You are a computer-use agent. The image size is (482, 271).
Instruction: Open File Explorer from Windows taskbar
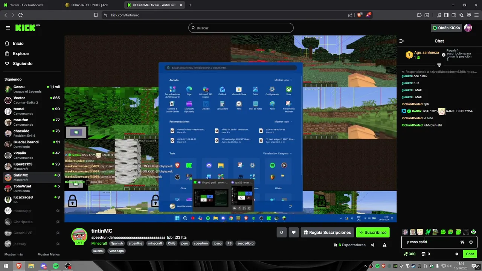click(31, 266)
